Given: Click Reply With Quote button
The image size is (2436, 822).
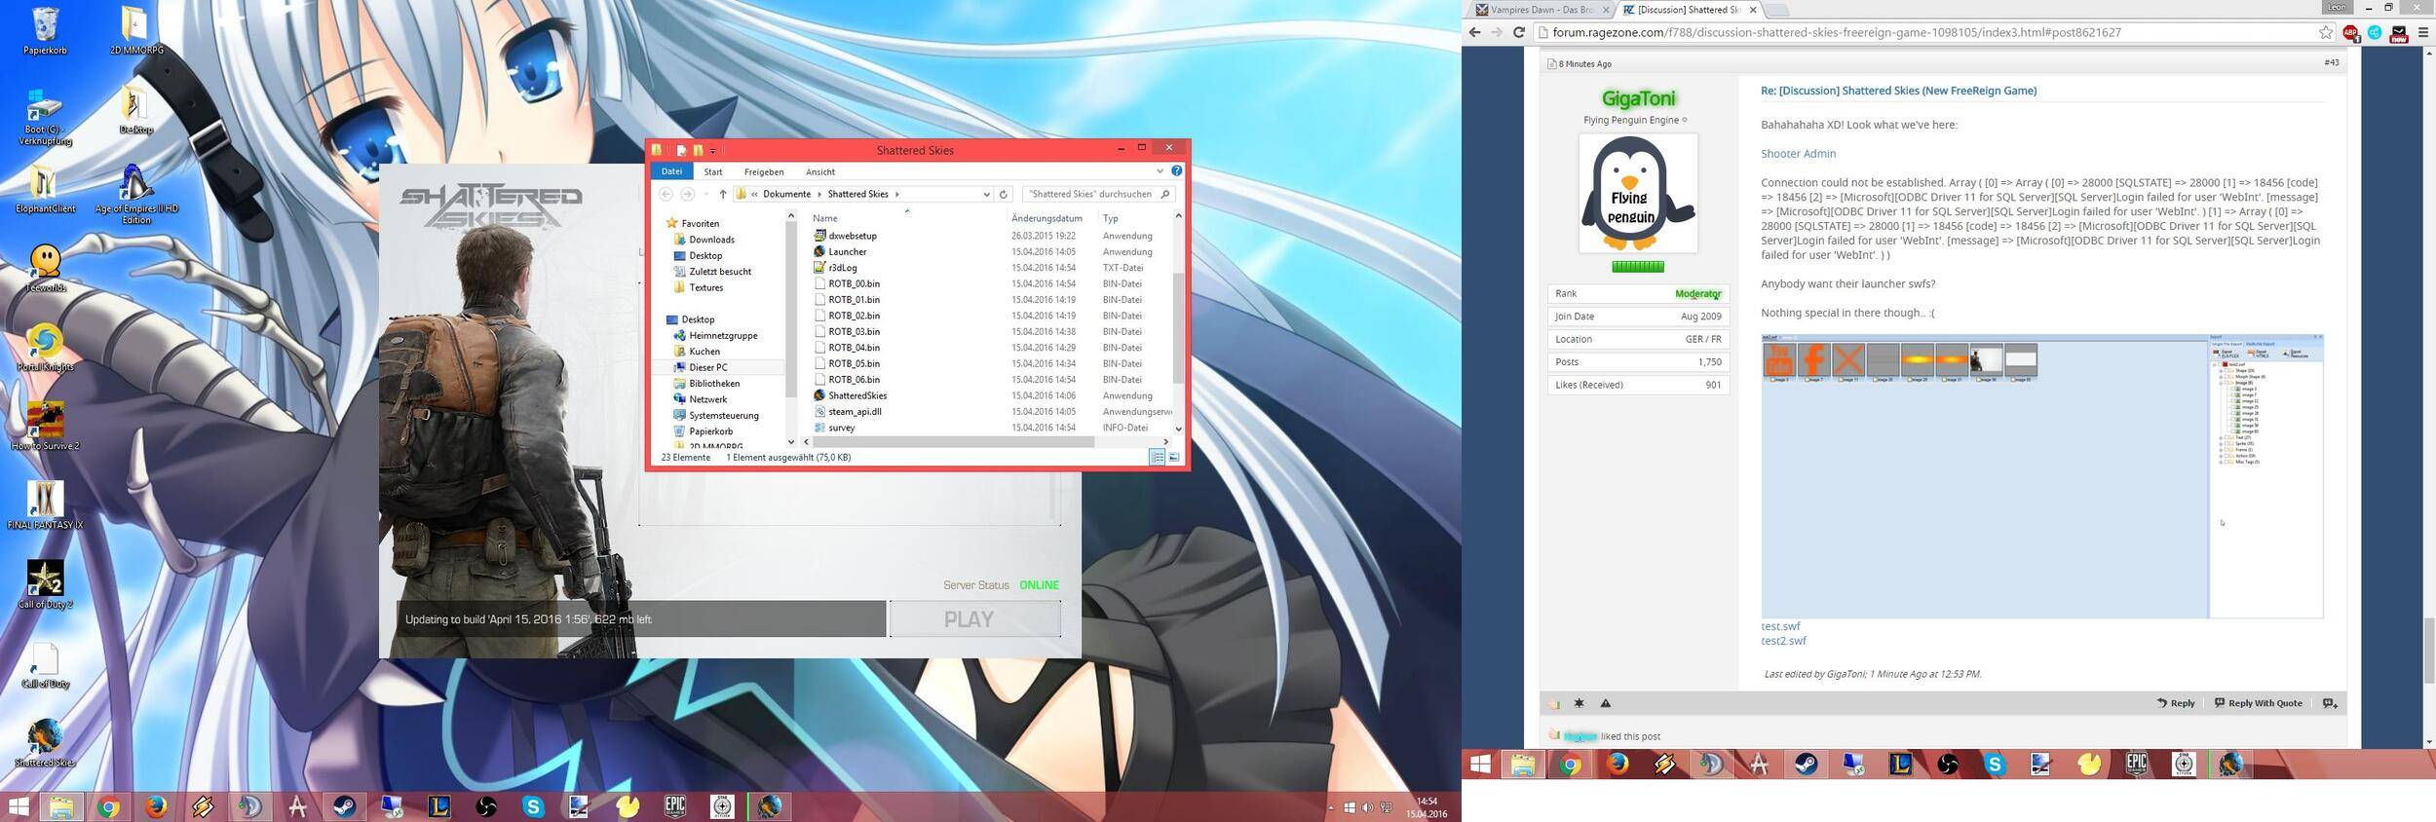Looking at the screenshot, I should (2257, 703).
